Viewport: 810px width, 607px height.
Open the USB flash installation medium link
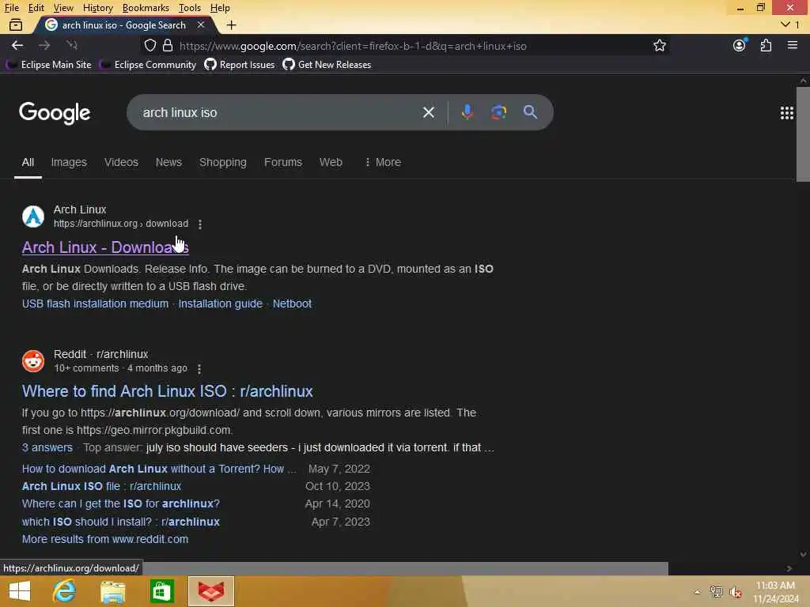(x=95, y=303)
